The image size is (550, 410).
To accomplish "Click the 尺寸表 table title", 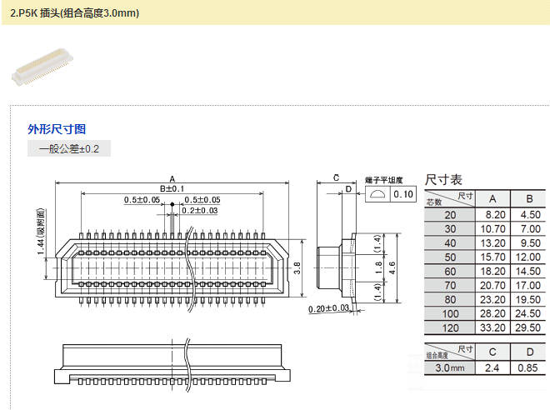I will click(x=443, y=179).
